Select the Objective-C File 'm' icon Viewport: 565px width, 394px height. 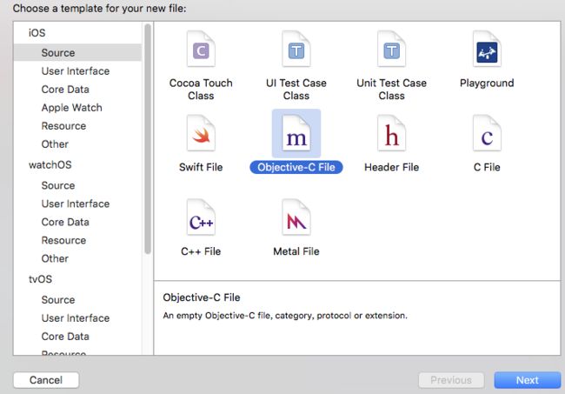pos(296,133)
